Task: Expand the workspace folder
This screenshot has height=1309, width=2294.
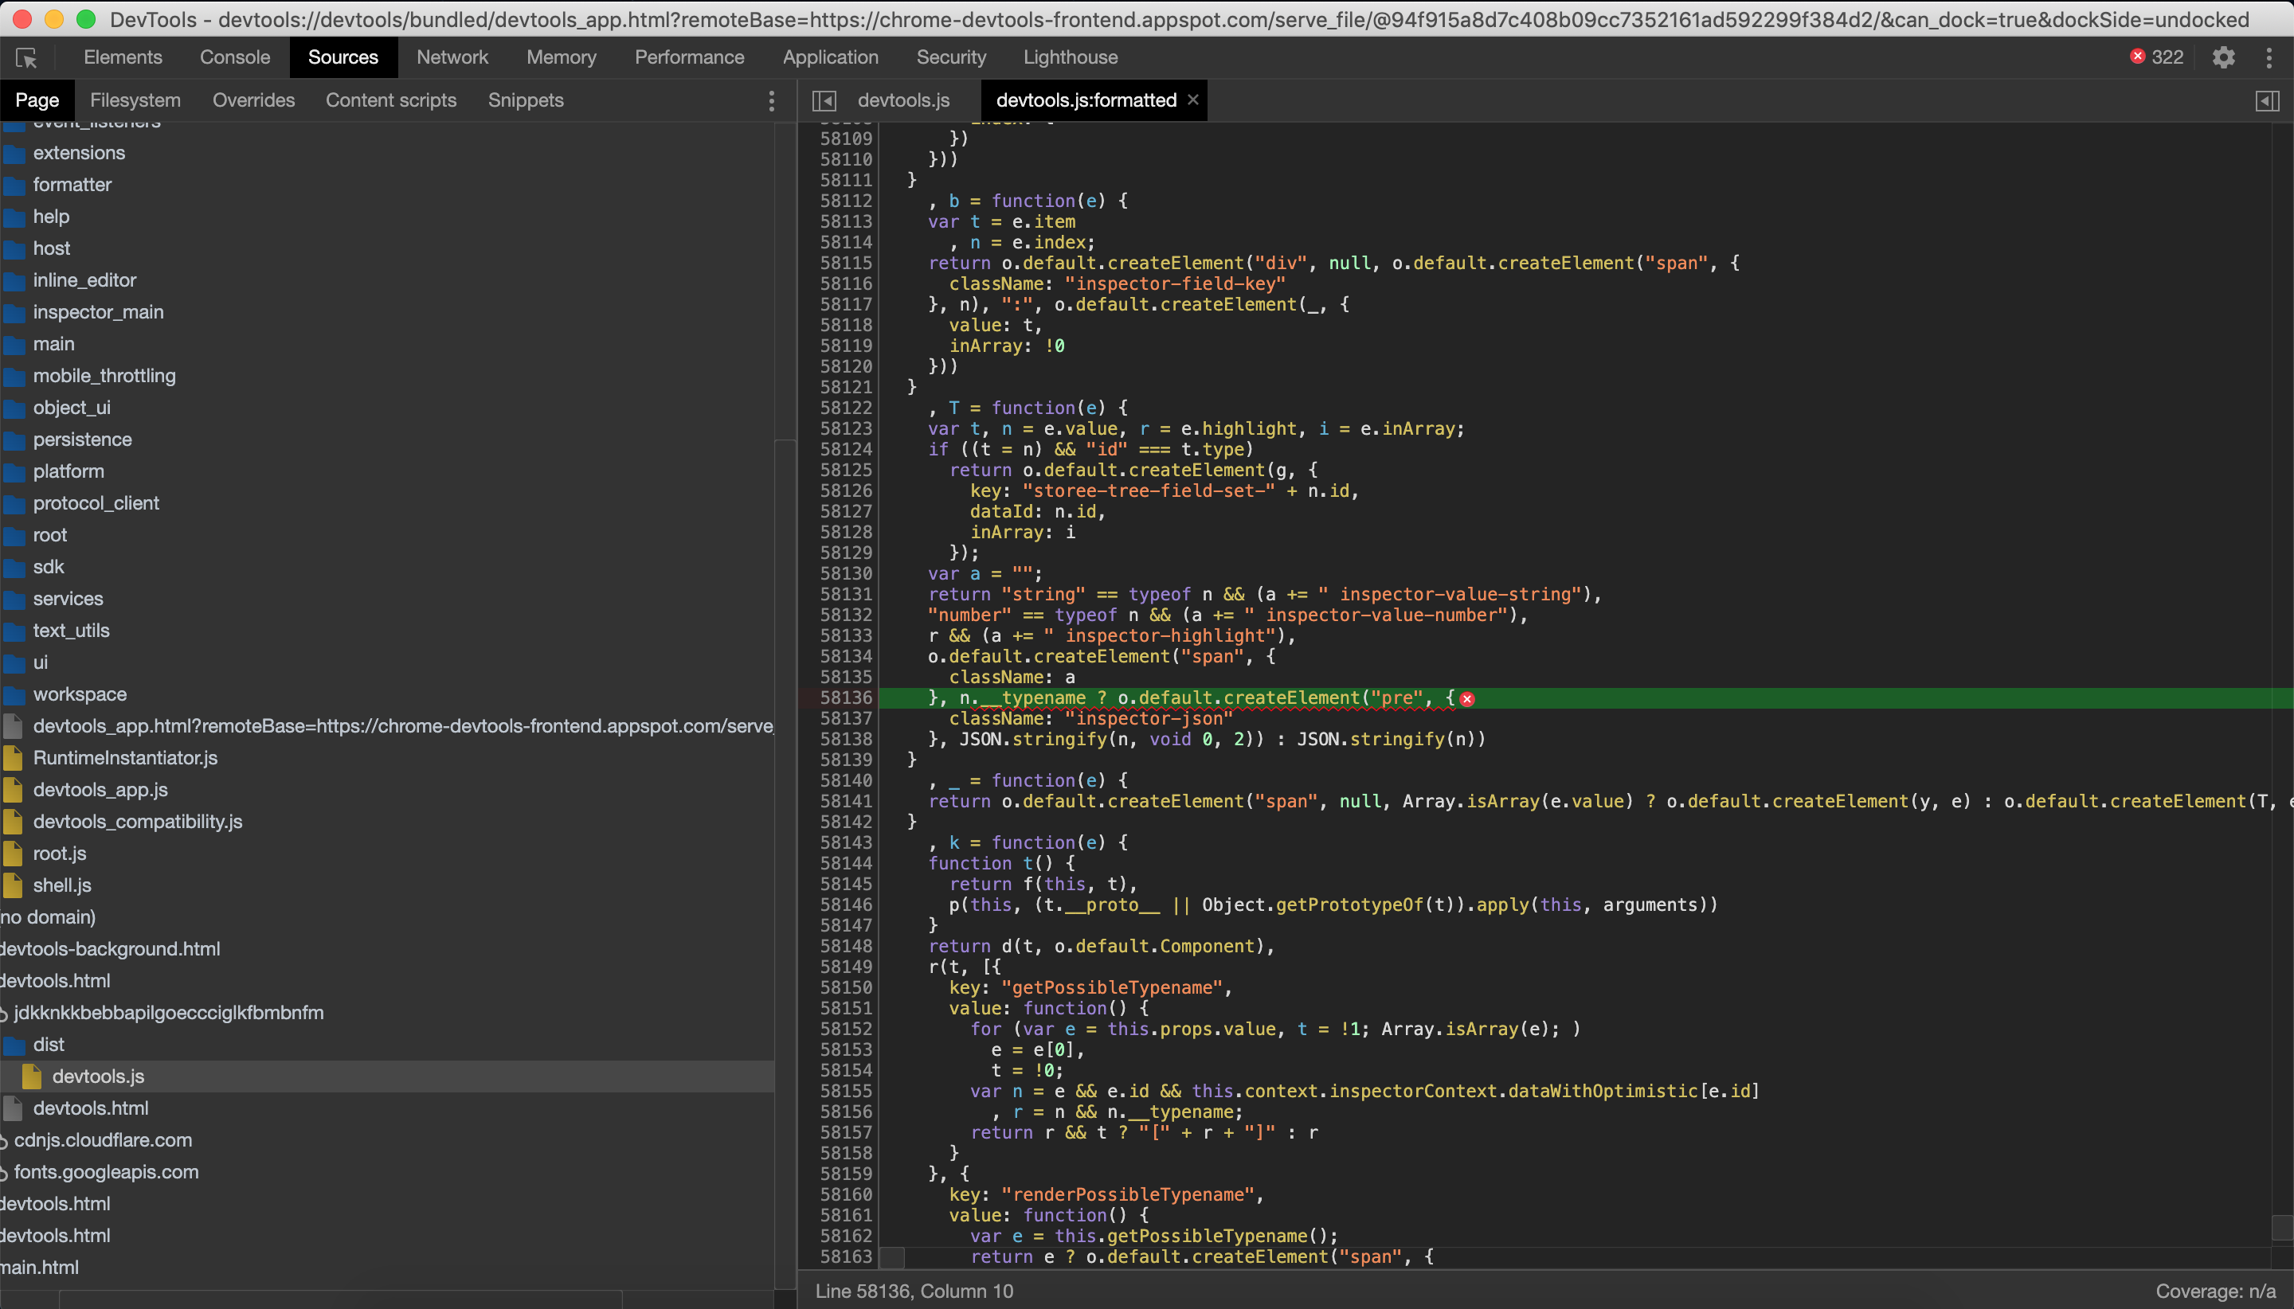Action: [79, 694]
